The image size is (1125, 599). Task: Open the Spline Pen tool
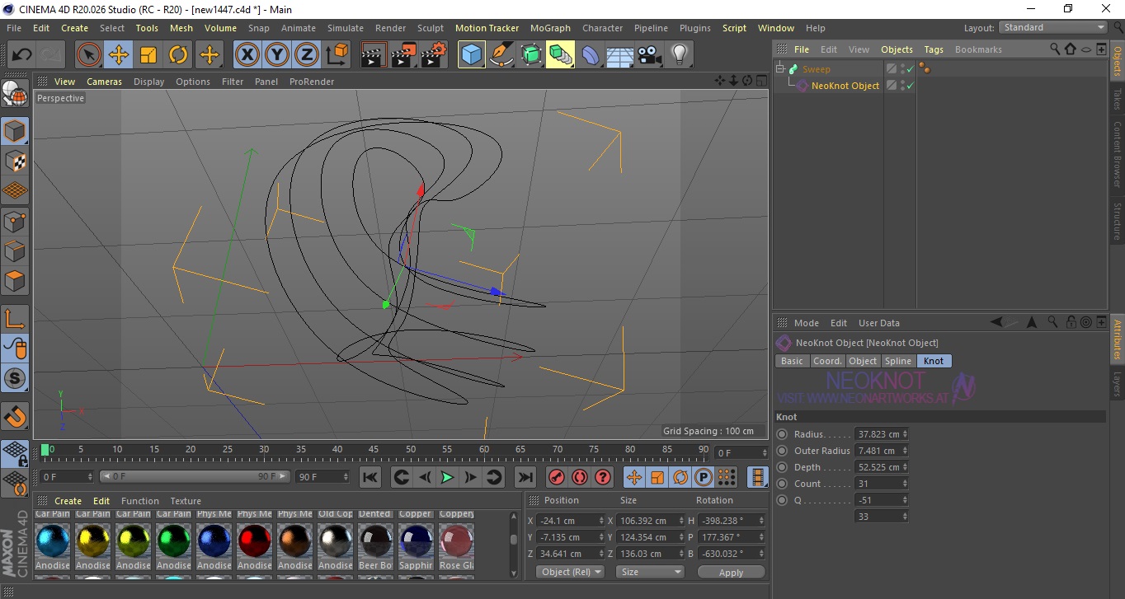(x=501, y=55)
